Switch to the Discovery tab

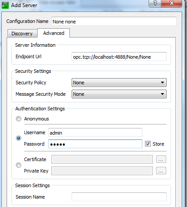click(22, 34)
